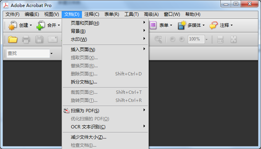
Task: Select 拆分文档 from the Document menu
Action: pyautogui.click(x=84, y=82)
